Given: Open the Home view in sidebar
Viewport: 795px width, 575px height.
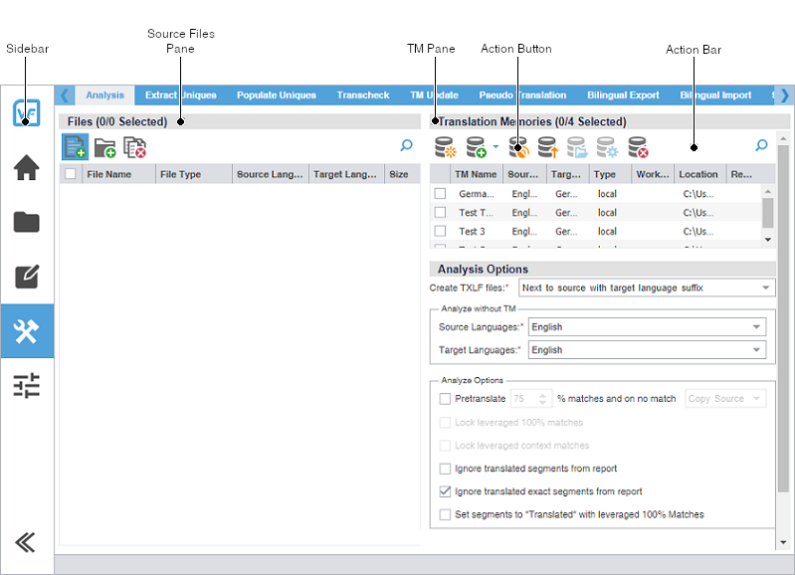Looking at the screenshot, I should (27, 168).
